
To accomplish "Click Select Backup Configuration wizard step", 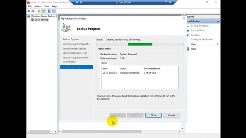I will pyautogui.click(x=76, y=44).
